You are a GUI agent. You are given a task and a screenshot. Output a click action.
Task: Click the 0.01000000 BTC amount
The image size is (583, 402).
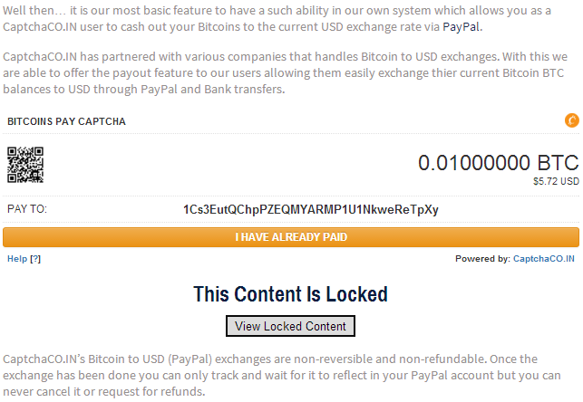point(499,163)
